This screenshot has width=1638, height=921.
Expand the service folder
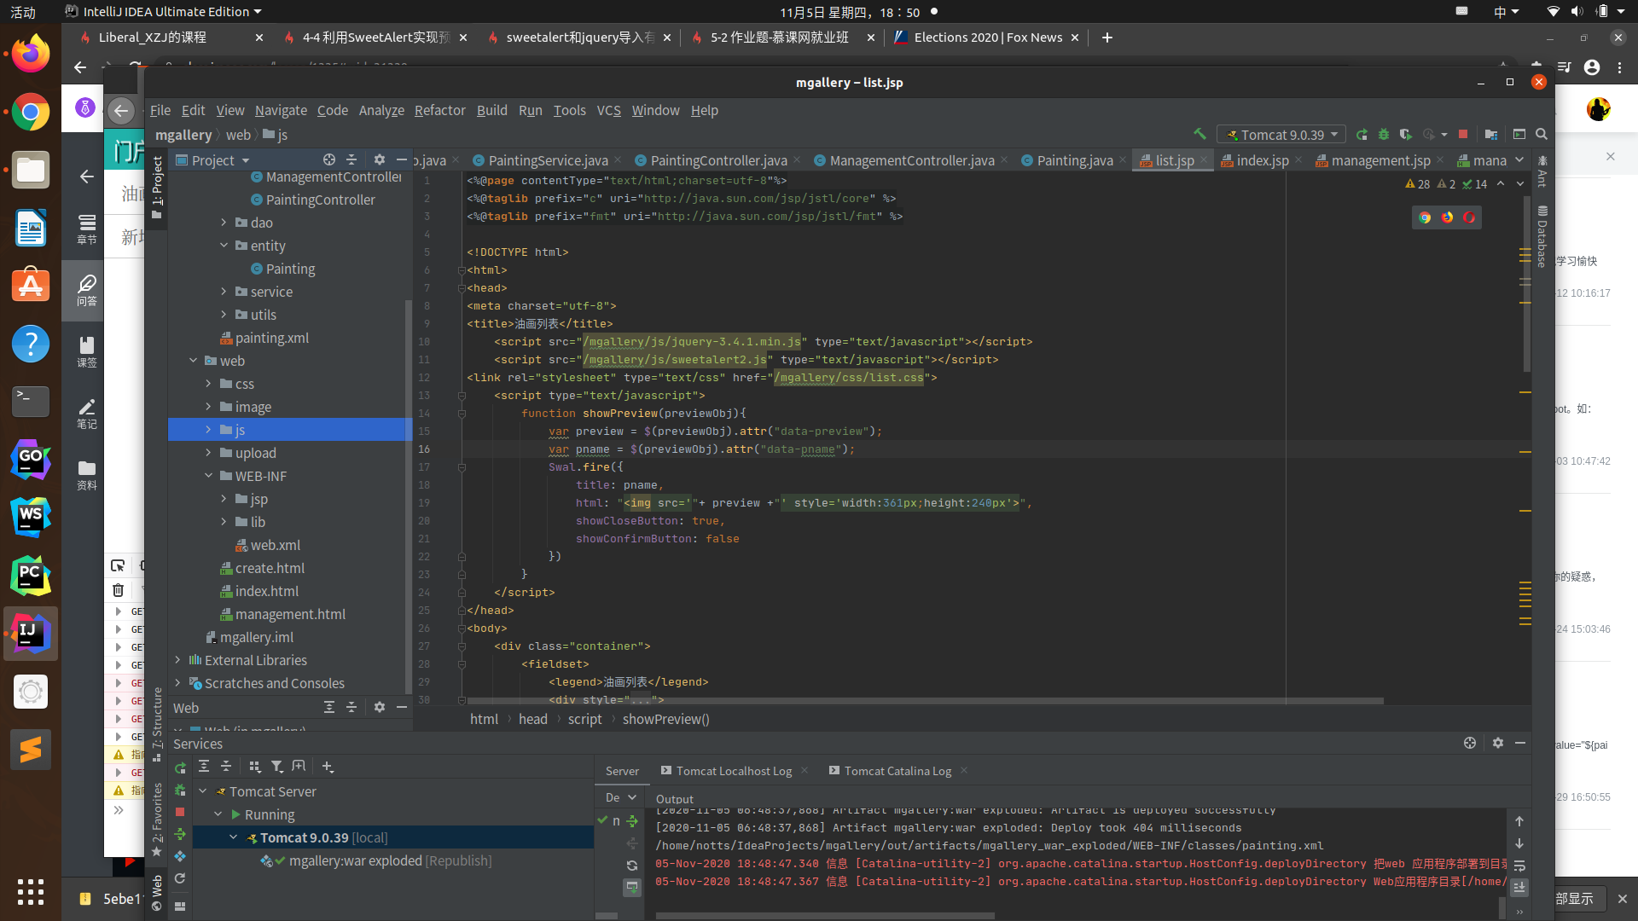[224, 292]
